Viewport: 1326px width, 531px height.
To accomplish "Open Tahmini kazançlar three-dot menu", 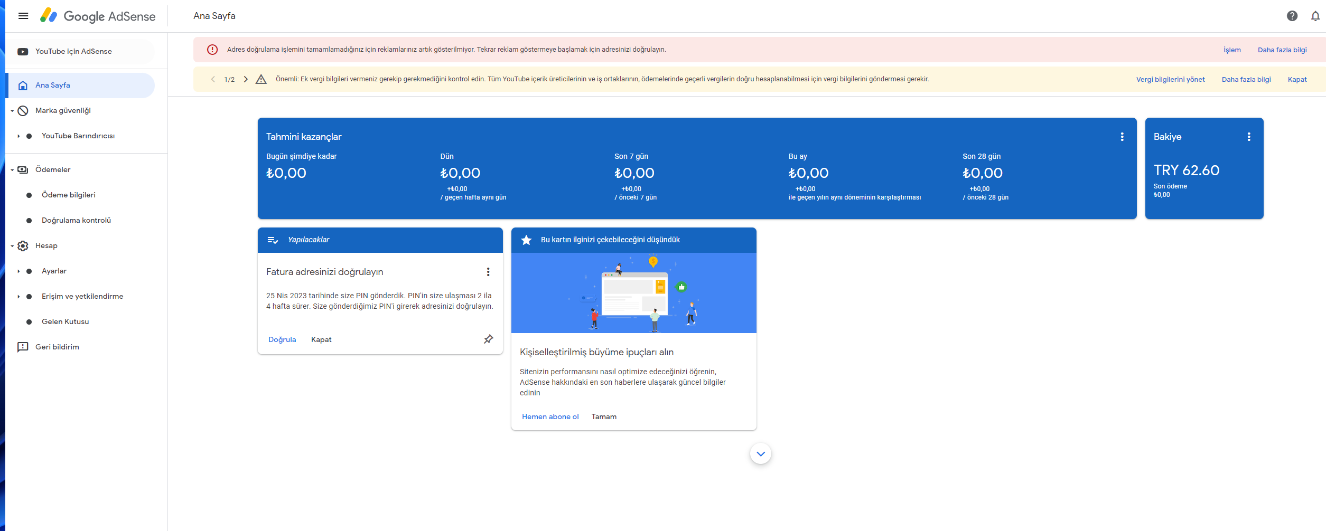I will click(x=1122, y=137).
